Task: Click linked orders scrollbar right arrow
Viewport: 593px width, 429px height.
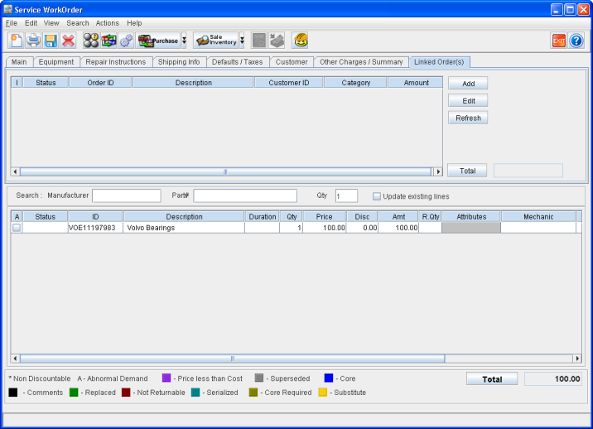Action: [438, 171]
